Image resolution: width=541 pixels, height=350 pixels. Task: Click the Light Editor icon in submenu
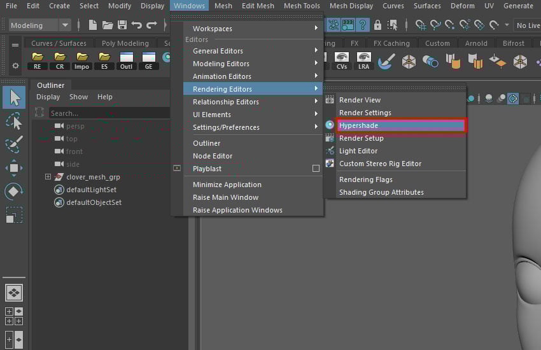[x=330, y=151]
